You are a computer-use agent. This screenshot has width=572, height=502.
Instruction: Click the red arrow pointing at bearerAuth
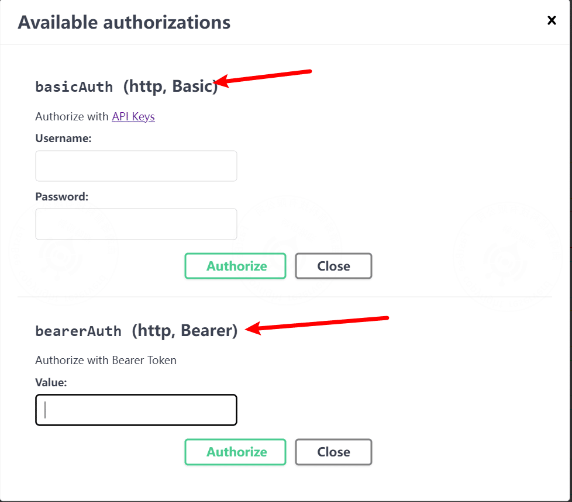[x=316, y=325]
